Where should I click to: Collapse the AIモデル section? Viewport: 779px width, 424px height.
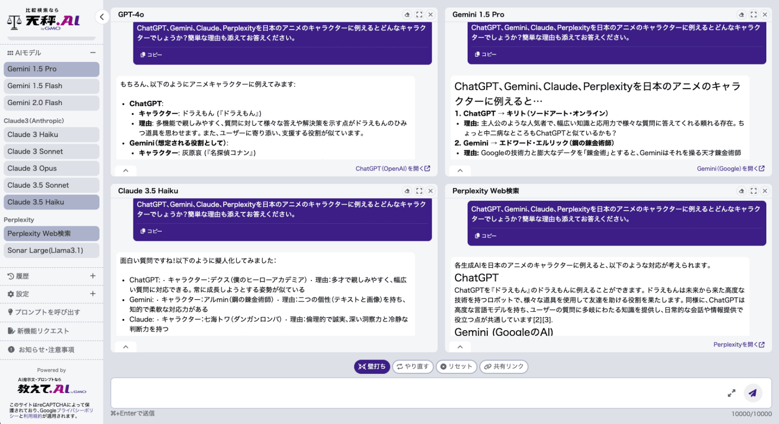click(x=93, y=52)
